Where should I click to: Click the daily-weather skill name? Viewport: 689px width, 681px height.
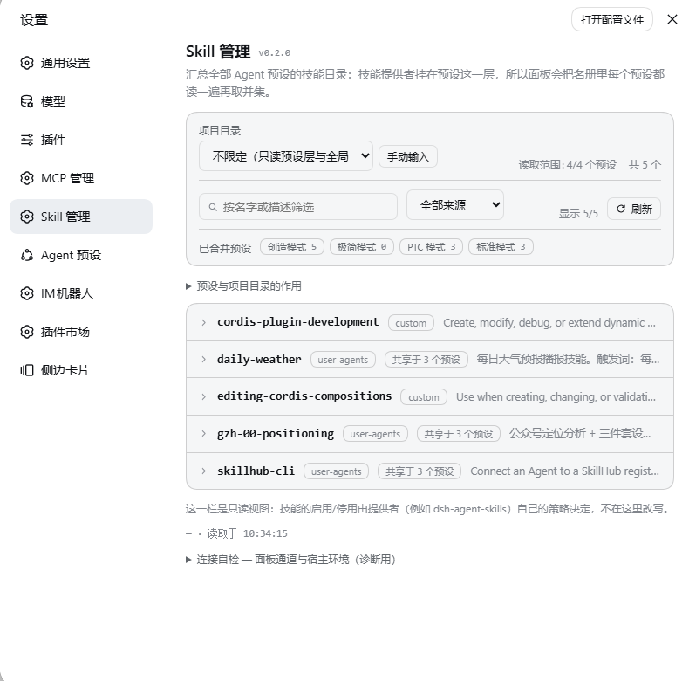click(x=259, y=360)
